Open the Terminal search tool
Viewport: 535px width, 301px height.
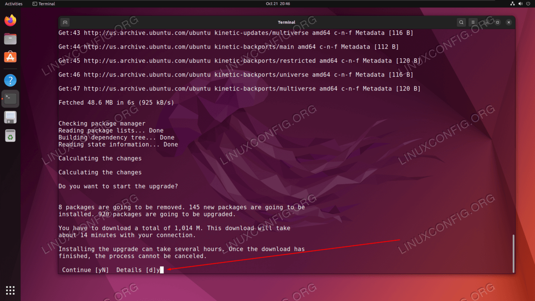pyautogui.click(x=461, y=22)
